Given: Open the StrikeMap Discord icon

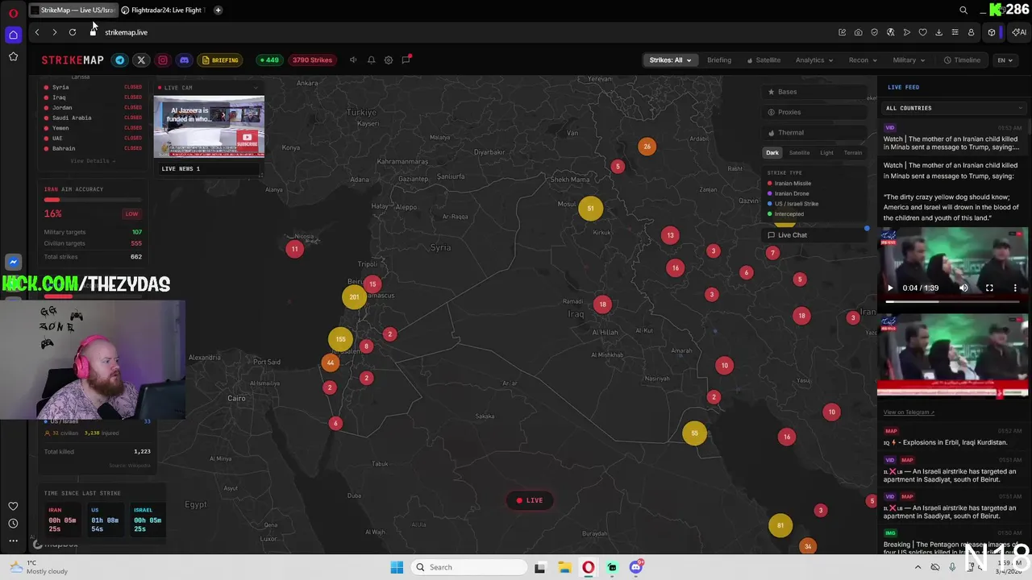Looking at the screenshot, I should [185, 60].
